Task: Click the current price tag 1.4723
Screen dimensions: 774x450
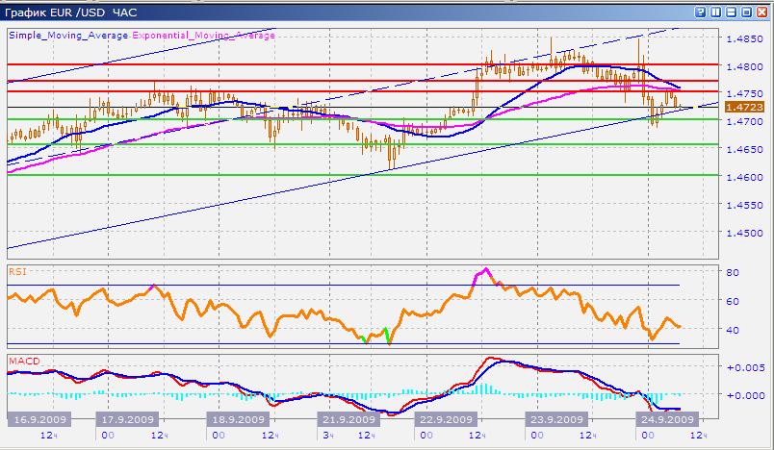Action: [x=744, y=107]
